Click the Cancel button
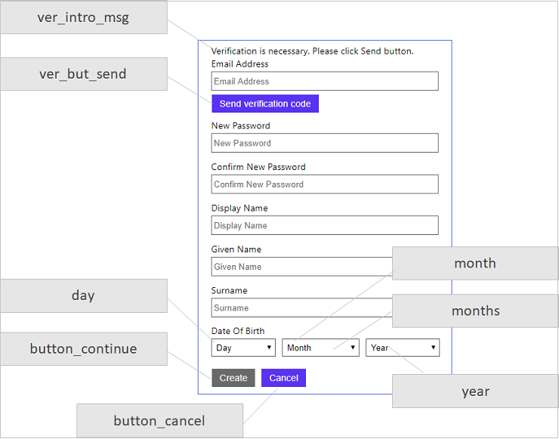The width and height of the screenshot is (559, 439). point(283,378)
